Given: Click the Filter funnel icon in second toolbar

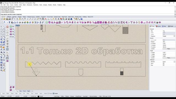Looking at the screenshot, I should (9, 23).
